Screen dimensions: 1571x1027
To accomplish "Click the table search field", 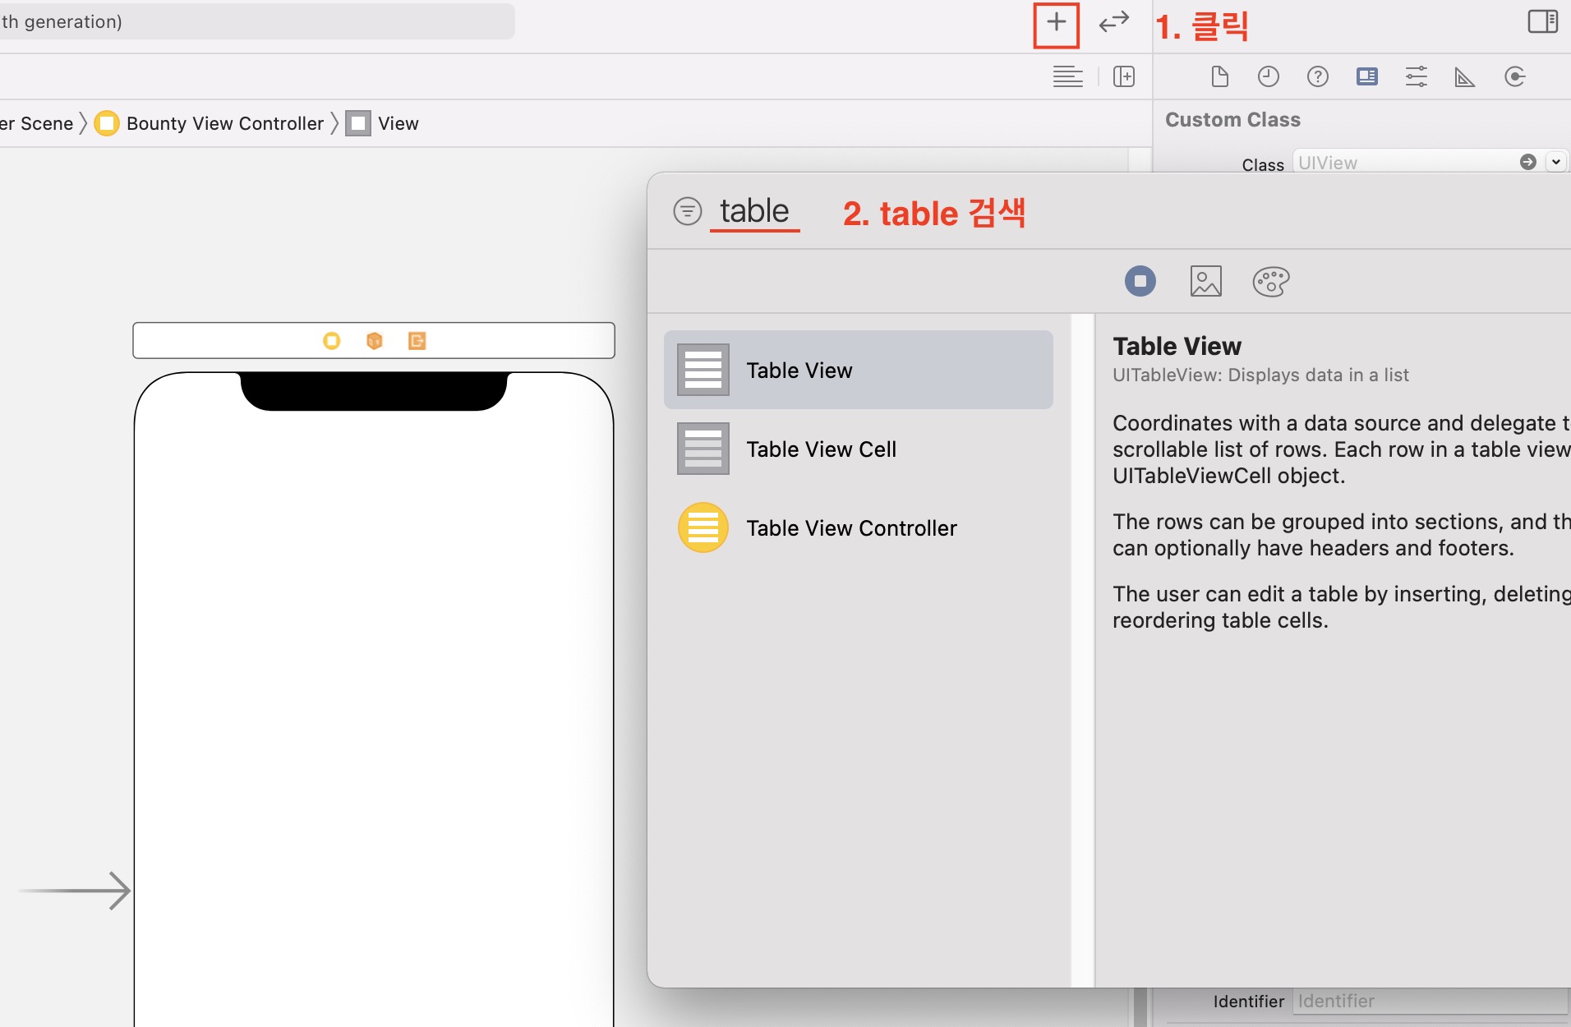I will tap(754, 211).
